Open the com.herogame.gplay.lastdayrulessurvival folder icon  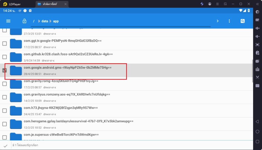pyautogui.click(x=16, y=124)
